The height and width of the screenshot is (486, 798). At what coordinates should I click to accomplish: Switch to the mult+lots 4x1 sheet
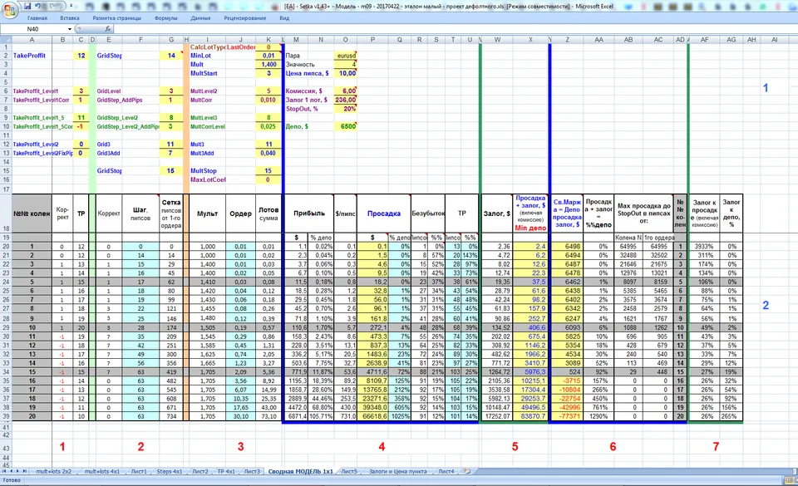pyautogui.click(x=101, y=471)
